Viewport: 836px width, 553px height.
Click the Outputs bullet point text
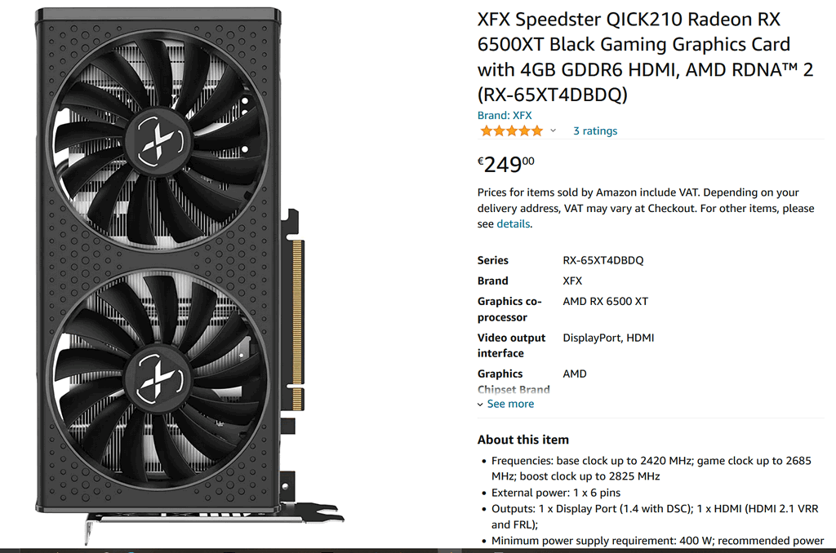click(x=655, y=516)
